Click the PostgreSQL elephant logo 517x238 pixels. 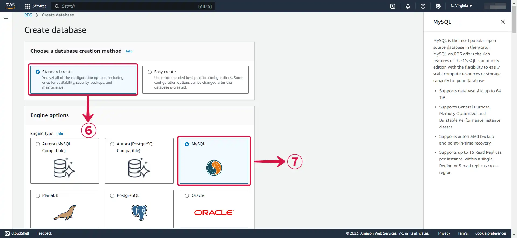[139, 212]
